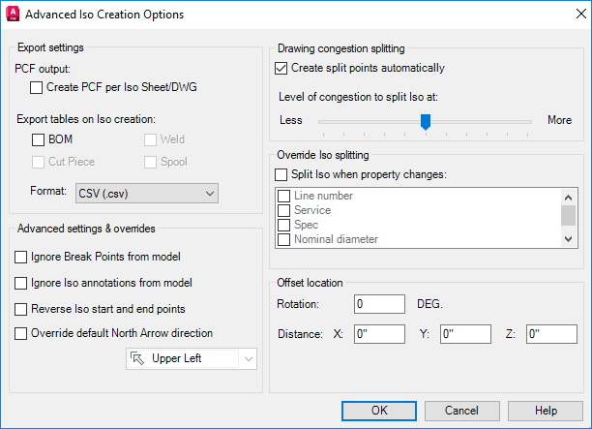This screenshot has height=429, width=592.
Task: Check Split Iso when property changes
Action: (281, 174)
